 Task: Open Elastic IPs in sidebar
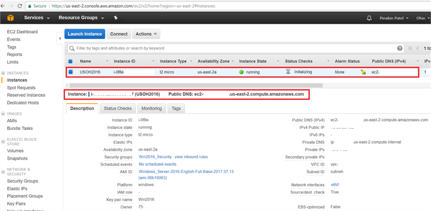click(x=17, y=189)
